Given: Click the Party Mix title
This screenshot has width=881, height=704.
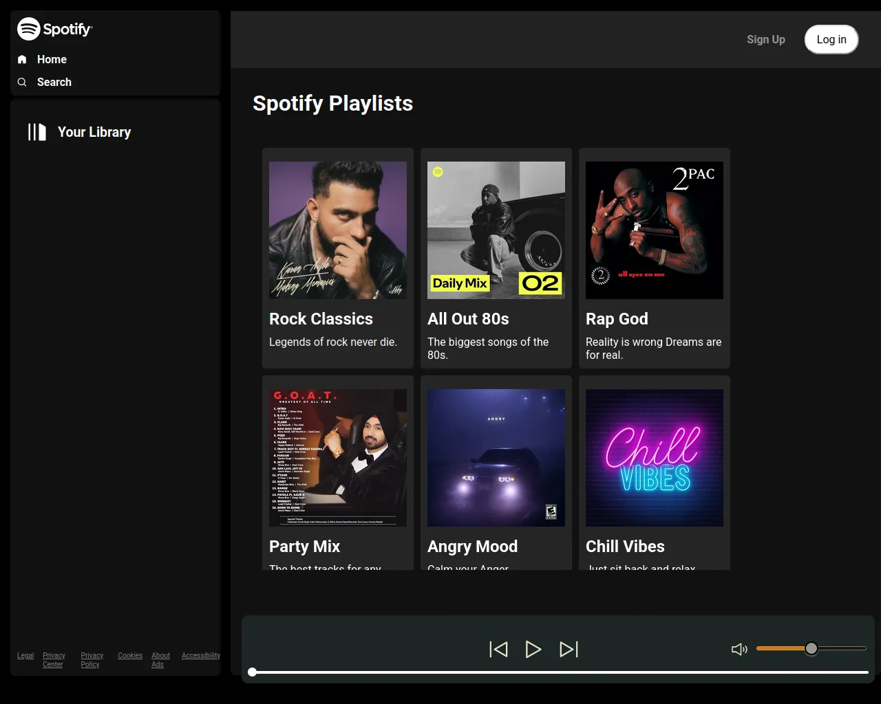Looking at the screenshot, I should [304, 547].
